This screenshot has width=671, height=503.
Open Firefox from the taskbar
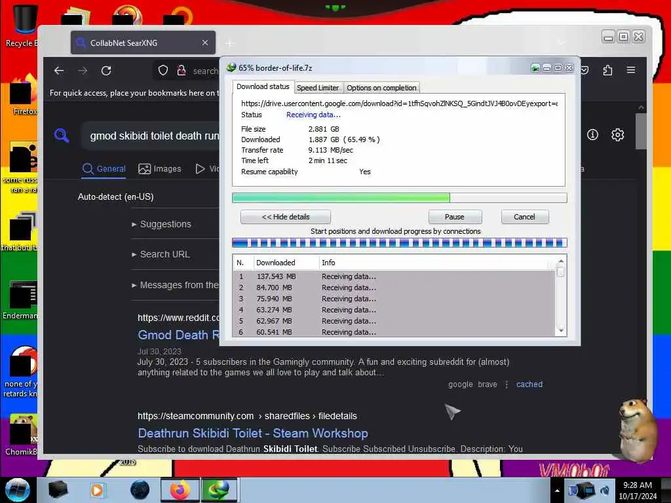180,490
